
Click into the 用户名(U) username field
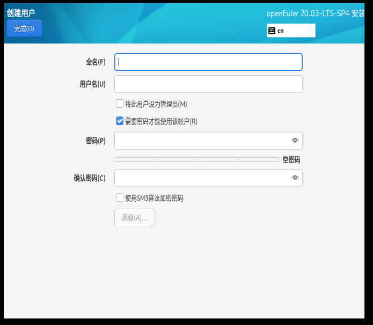pos(208,84)
